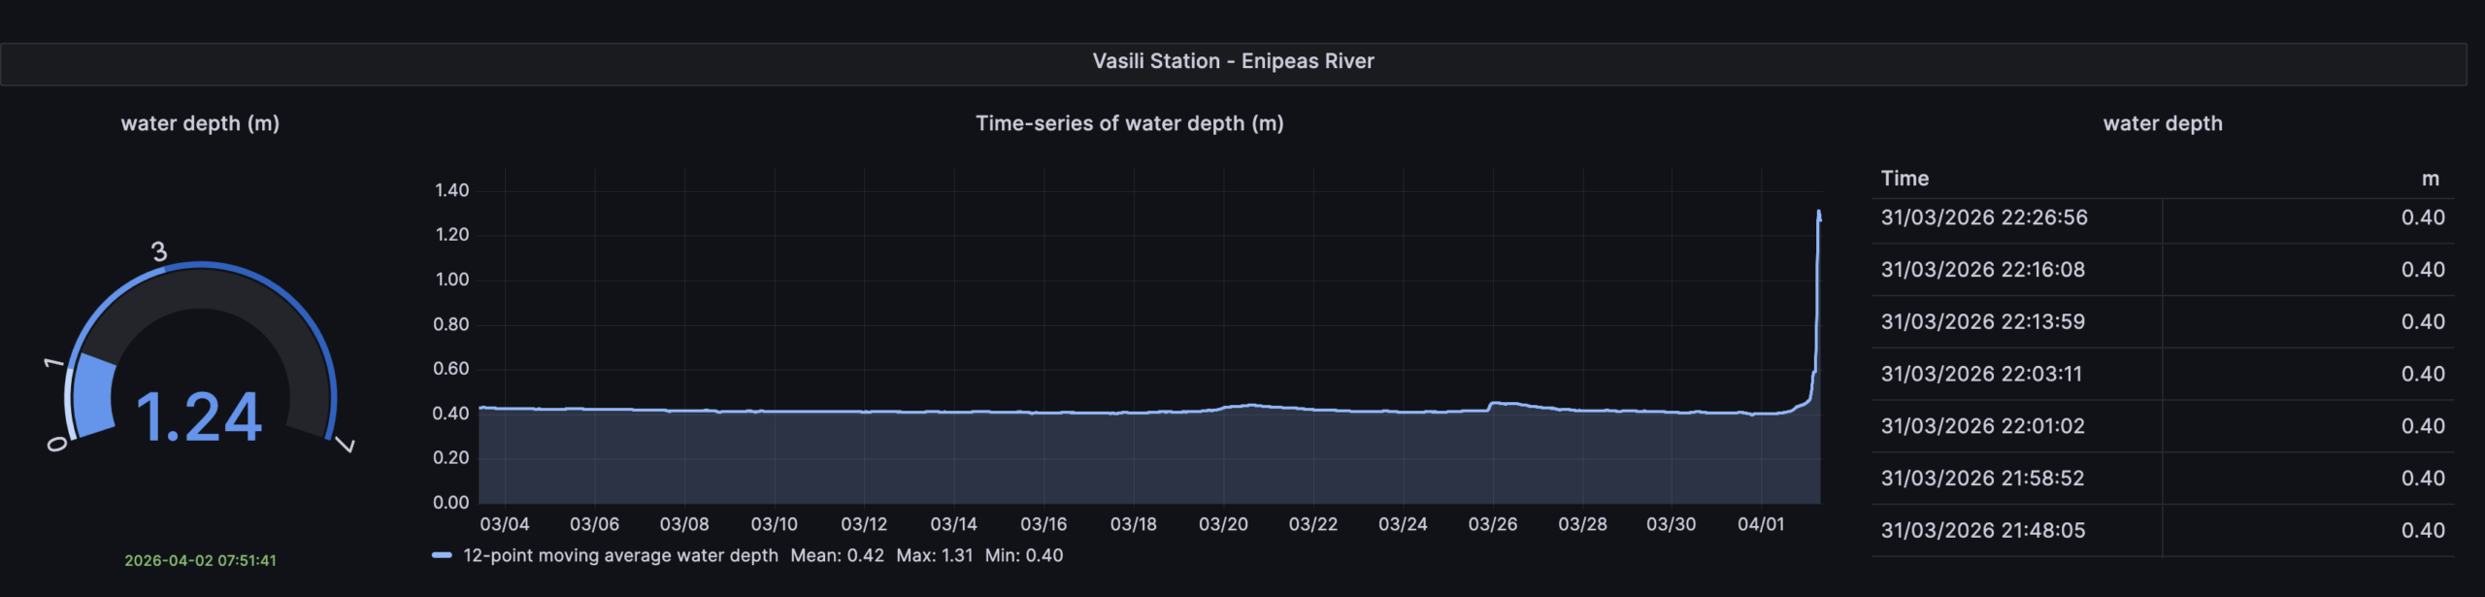The width and height of the screenshot is (2485, 597).
Task: Click the Mean: 0.42 legend statistic
Action: click(x=837, y=555)
